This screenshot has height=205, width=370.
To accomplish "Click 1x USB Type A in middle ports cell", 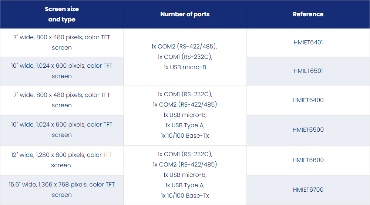I will [185, 125].
